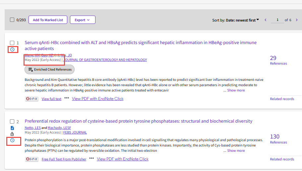Viewport: 302px width, 171px height.
Task: Click the Add To Marked List button
Action: [x=48, y=20]
